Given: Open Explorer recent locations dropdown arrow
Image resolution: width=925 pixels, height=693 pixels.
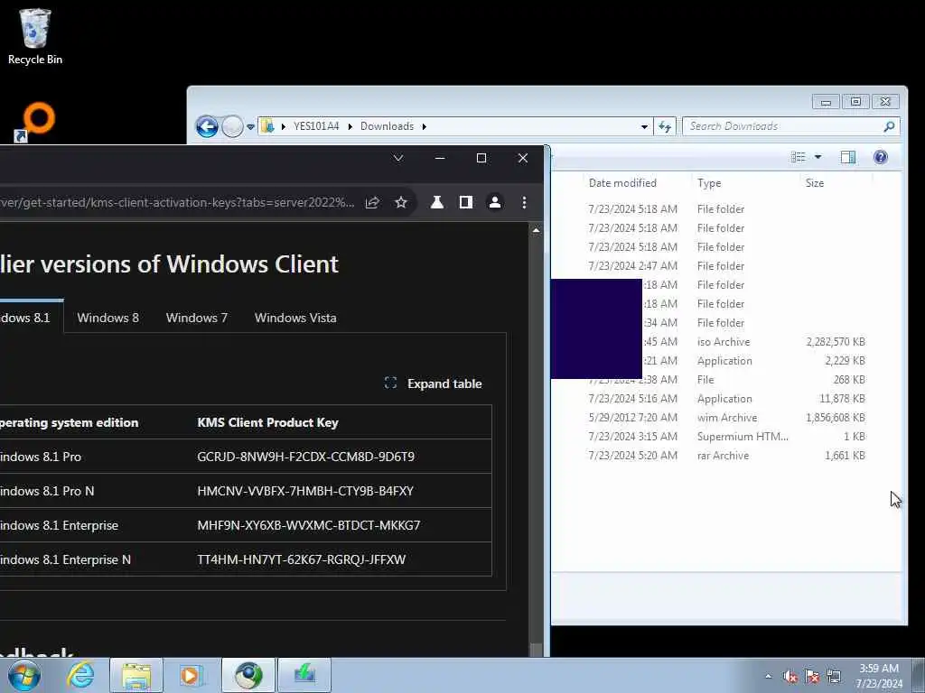Looking at the screenshot, I should tap(250, 126).
